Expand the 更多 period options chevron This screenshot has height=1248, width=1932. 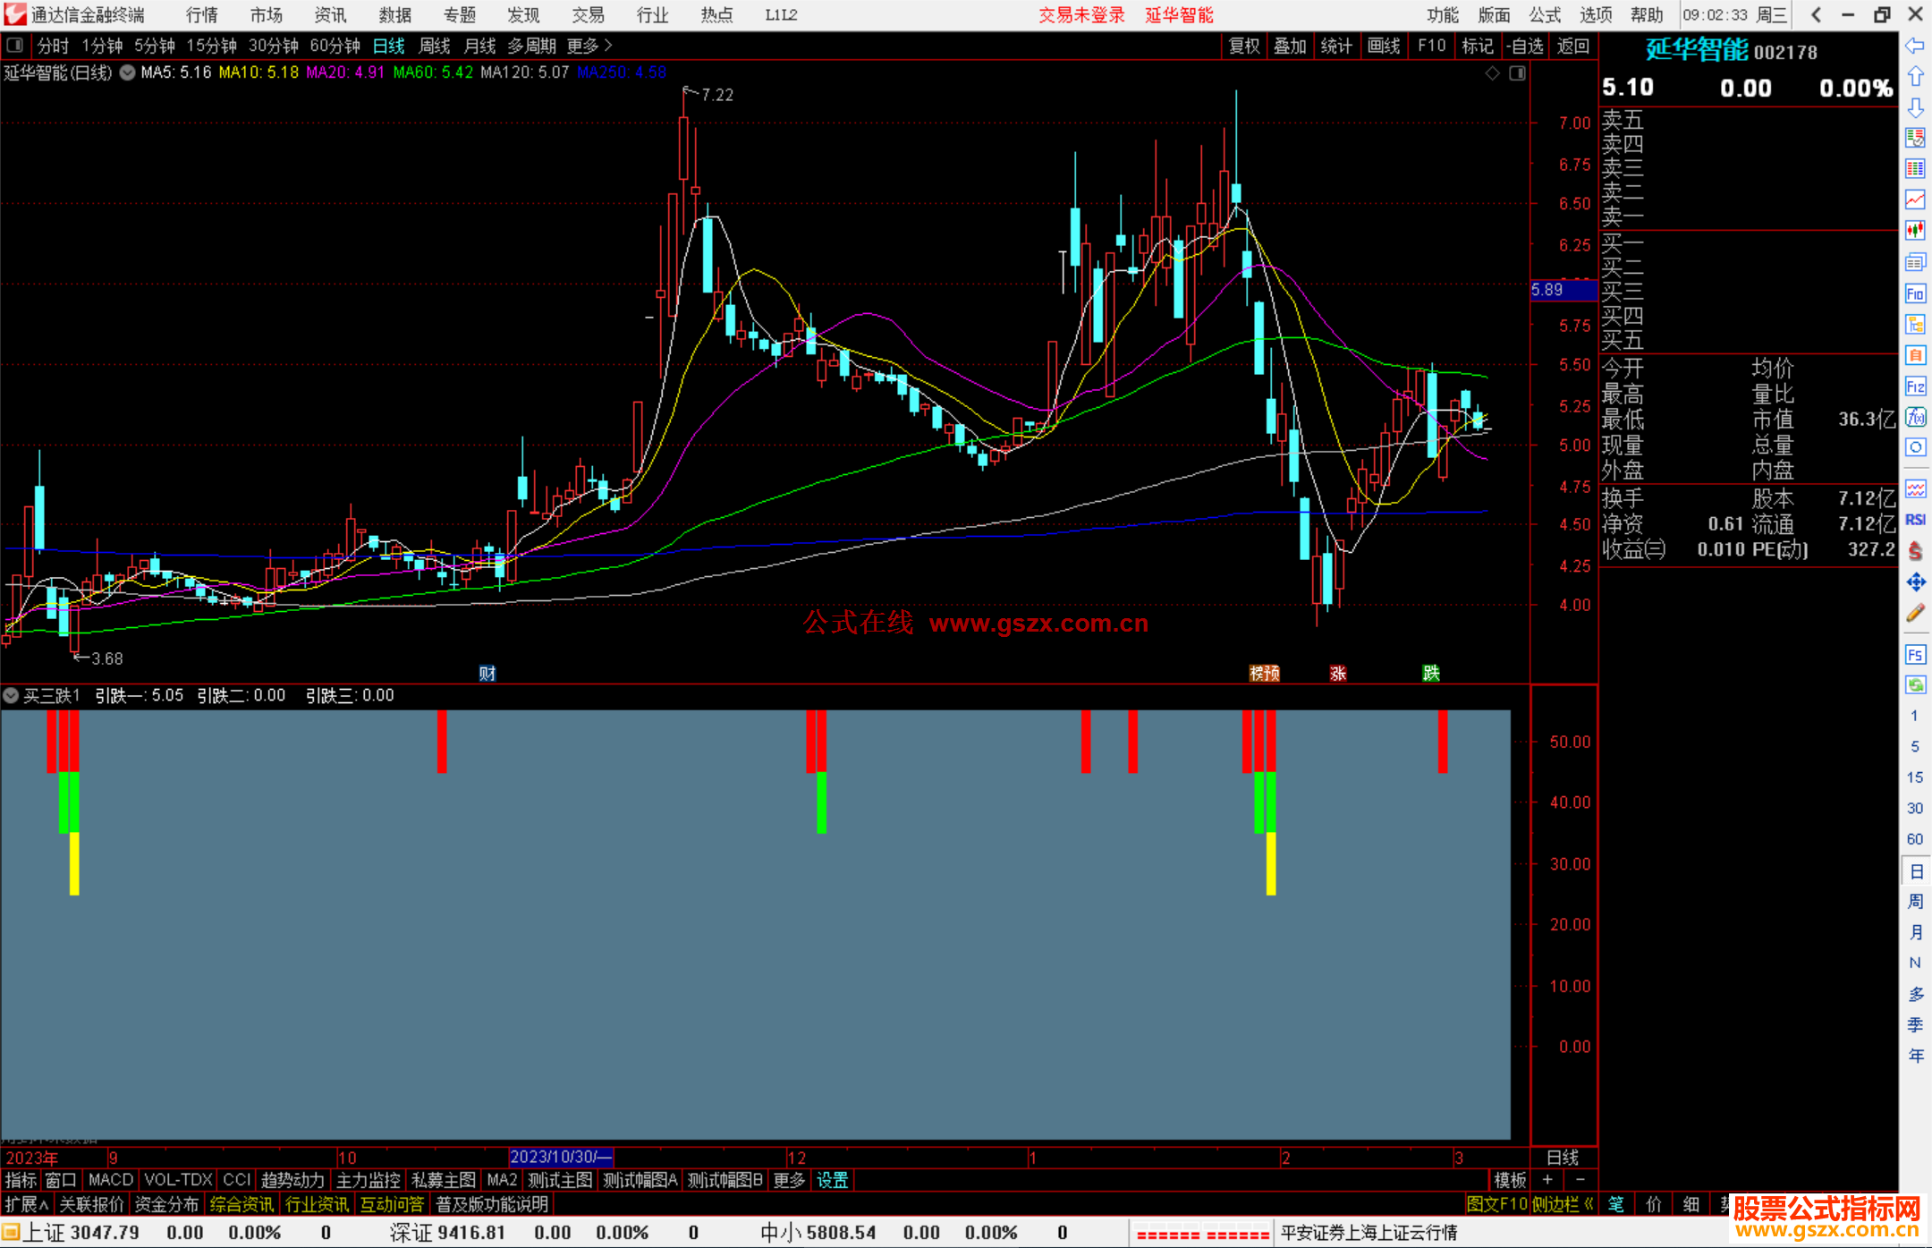point(608,45)
